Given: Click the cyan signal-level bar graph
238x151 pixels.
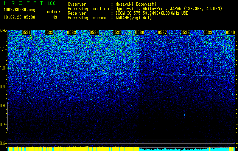Looking at the screenshot, I should click(x=187, y=149).
